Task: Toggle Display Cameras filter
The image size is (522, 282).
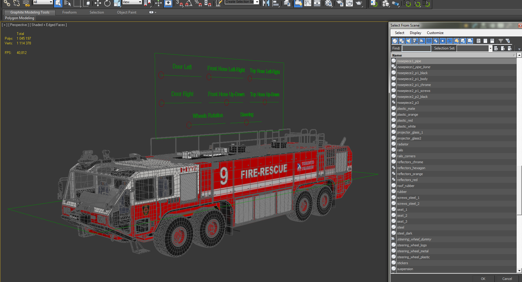Action: click(415, 41)
